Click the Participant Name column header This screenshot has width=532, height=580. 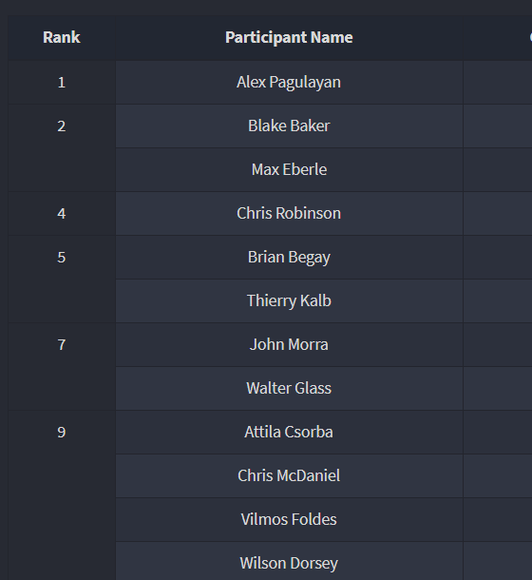click(x=289, y=37)
